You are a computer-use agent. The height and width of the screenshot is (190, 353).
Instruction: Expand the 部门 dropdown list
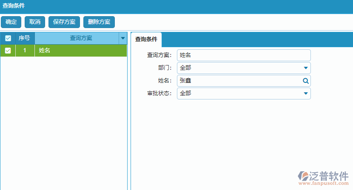click(305, 68)
